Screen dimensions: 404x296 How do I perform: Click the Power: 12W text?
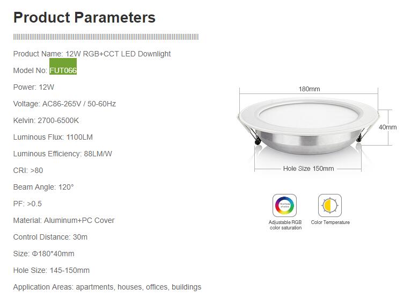pyautogui.click(x=33, y=87)
